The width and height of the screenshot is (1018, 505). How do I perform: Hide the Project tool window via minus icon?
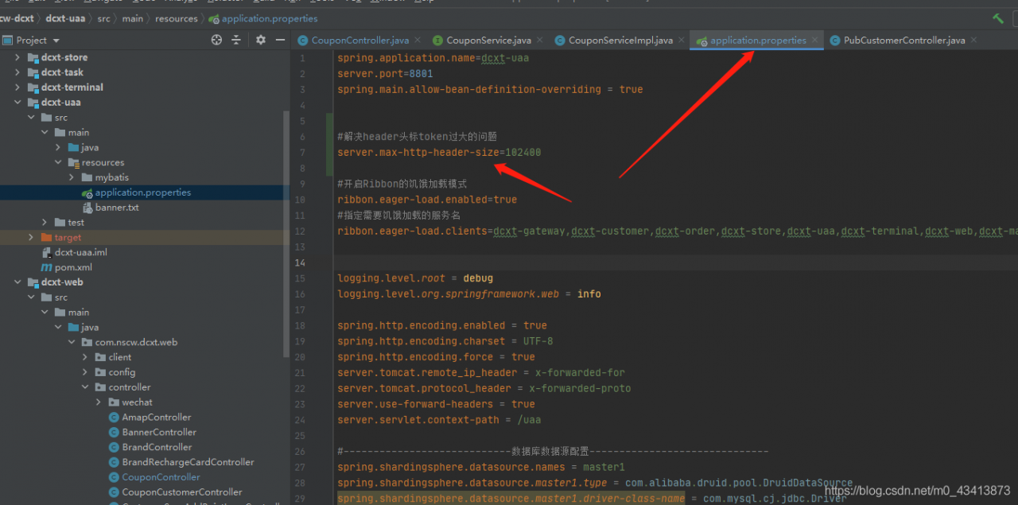[x=279, y=40]
